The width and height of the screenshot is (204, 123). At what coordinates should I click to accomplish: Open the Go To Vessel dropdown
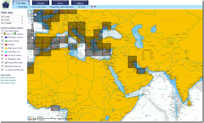(x=12, y=23)
